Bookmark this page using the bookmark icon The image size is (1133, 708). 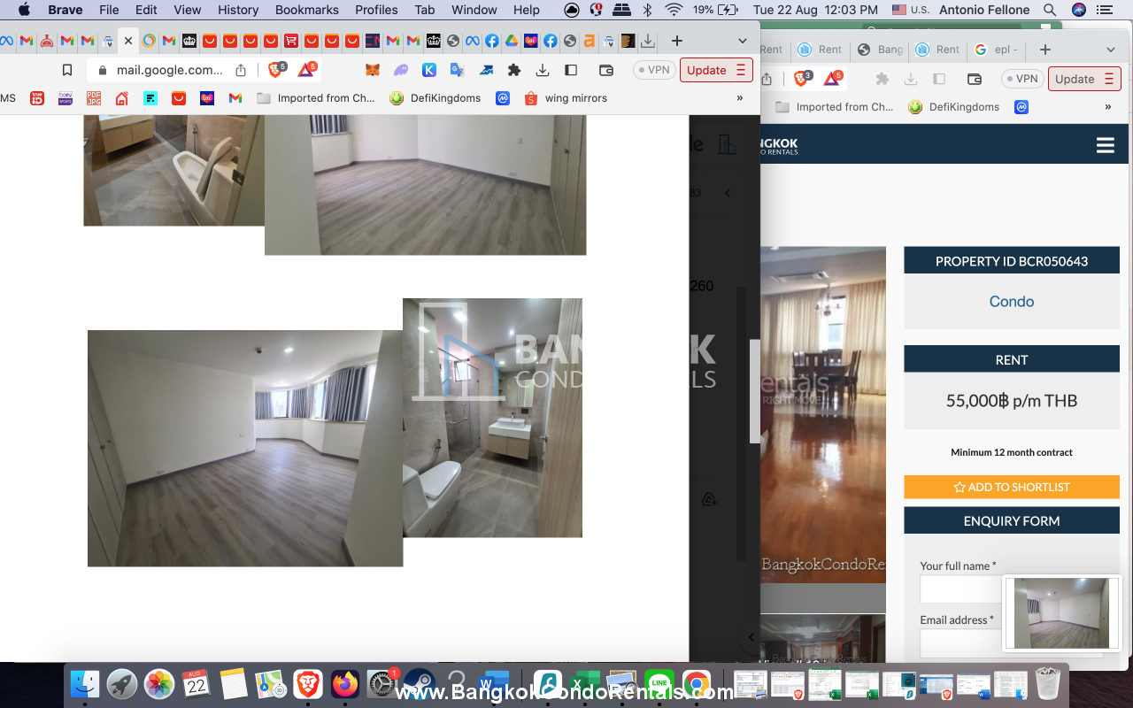click(x=67, y=70)
